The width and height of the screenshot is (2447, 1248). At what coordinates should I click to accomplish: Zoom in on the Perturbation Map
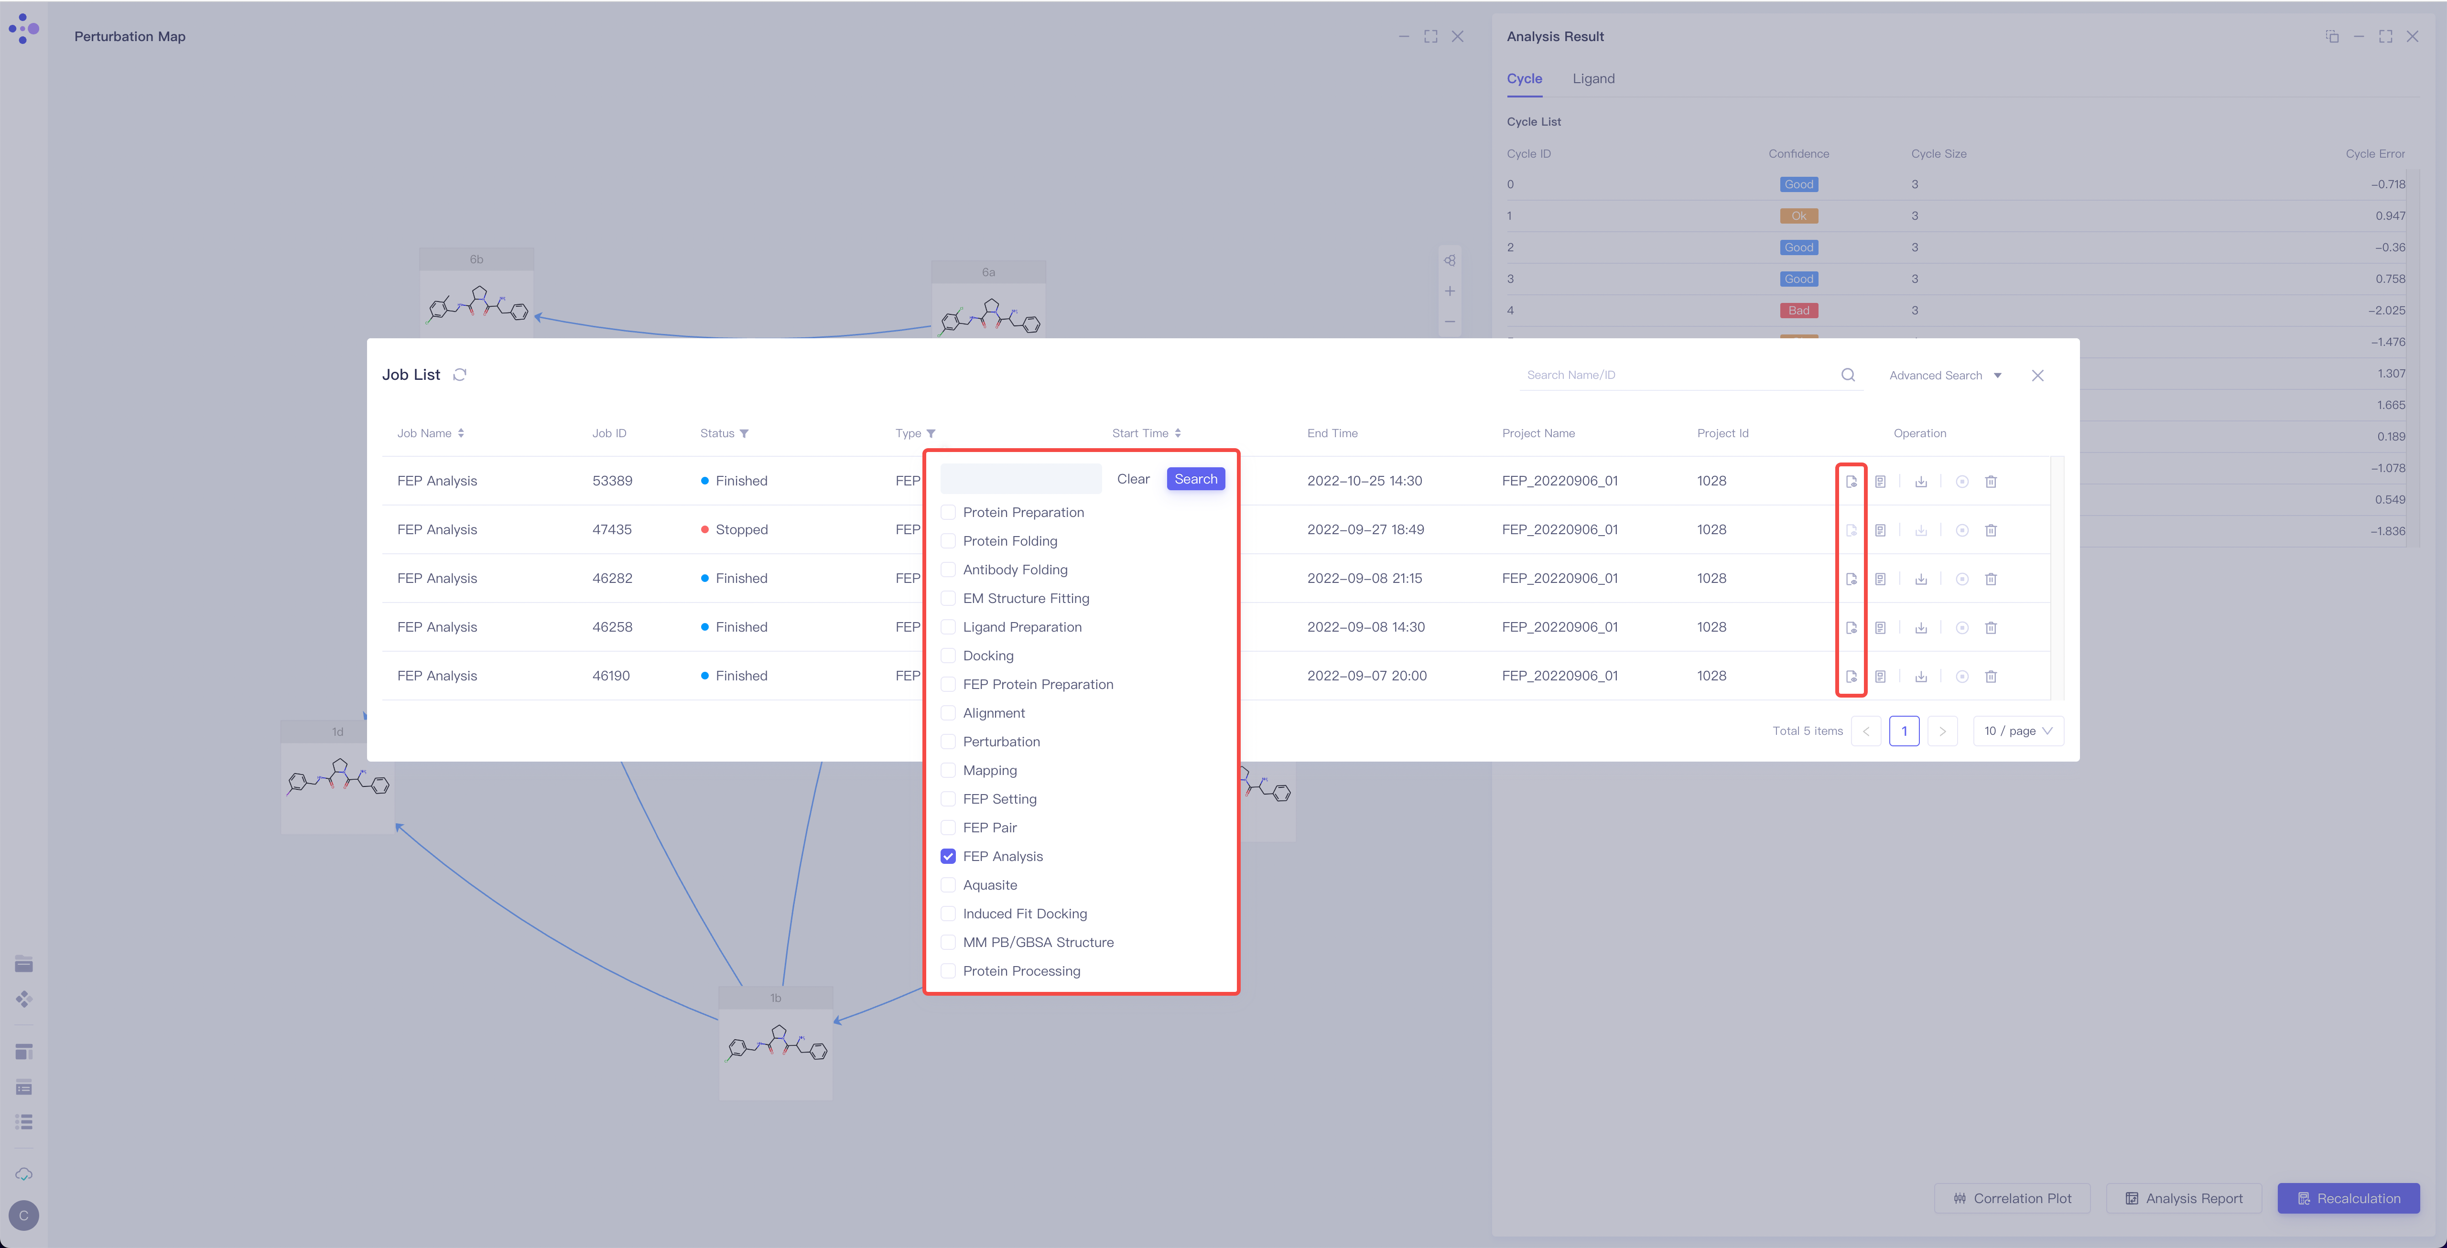(1450, 290)
